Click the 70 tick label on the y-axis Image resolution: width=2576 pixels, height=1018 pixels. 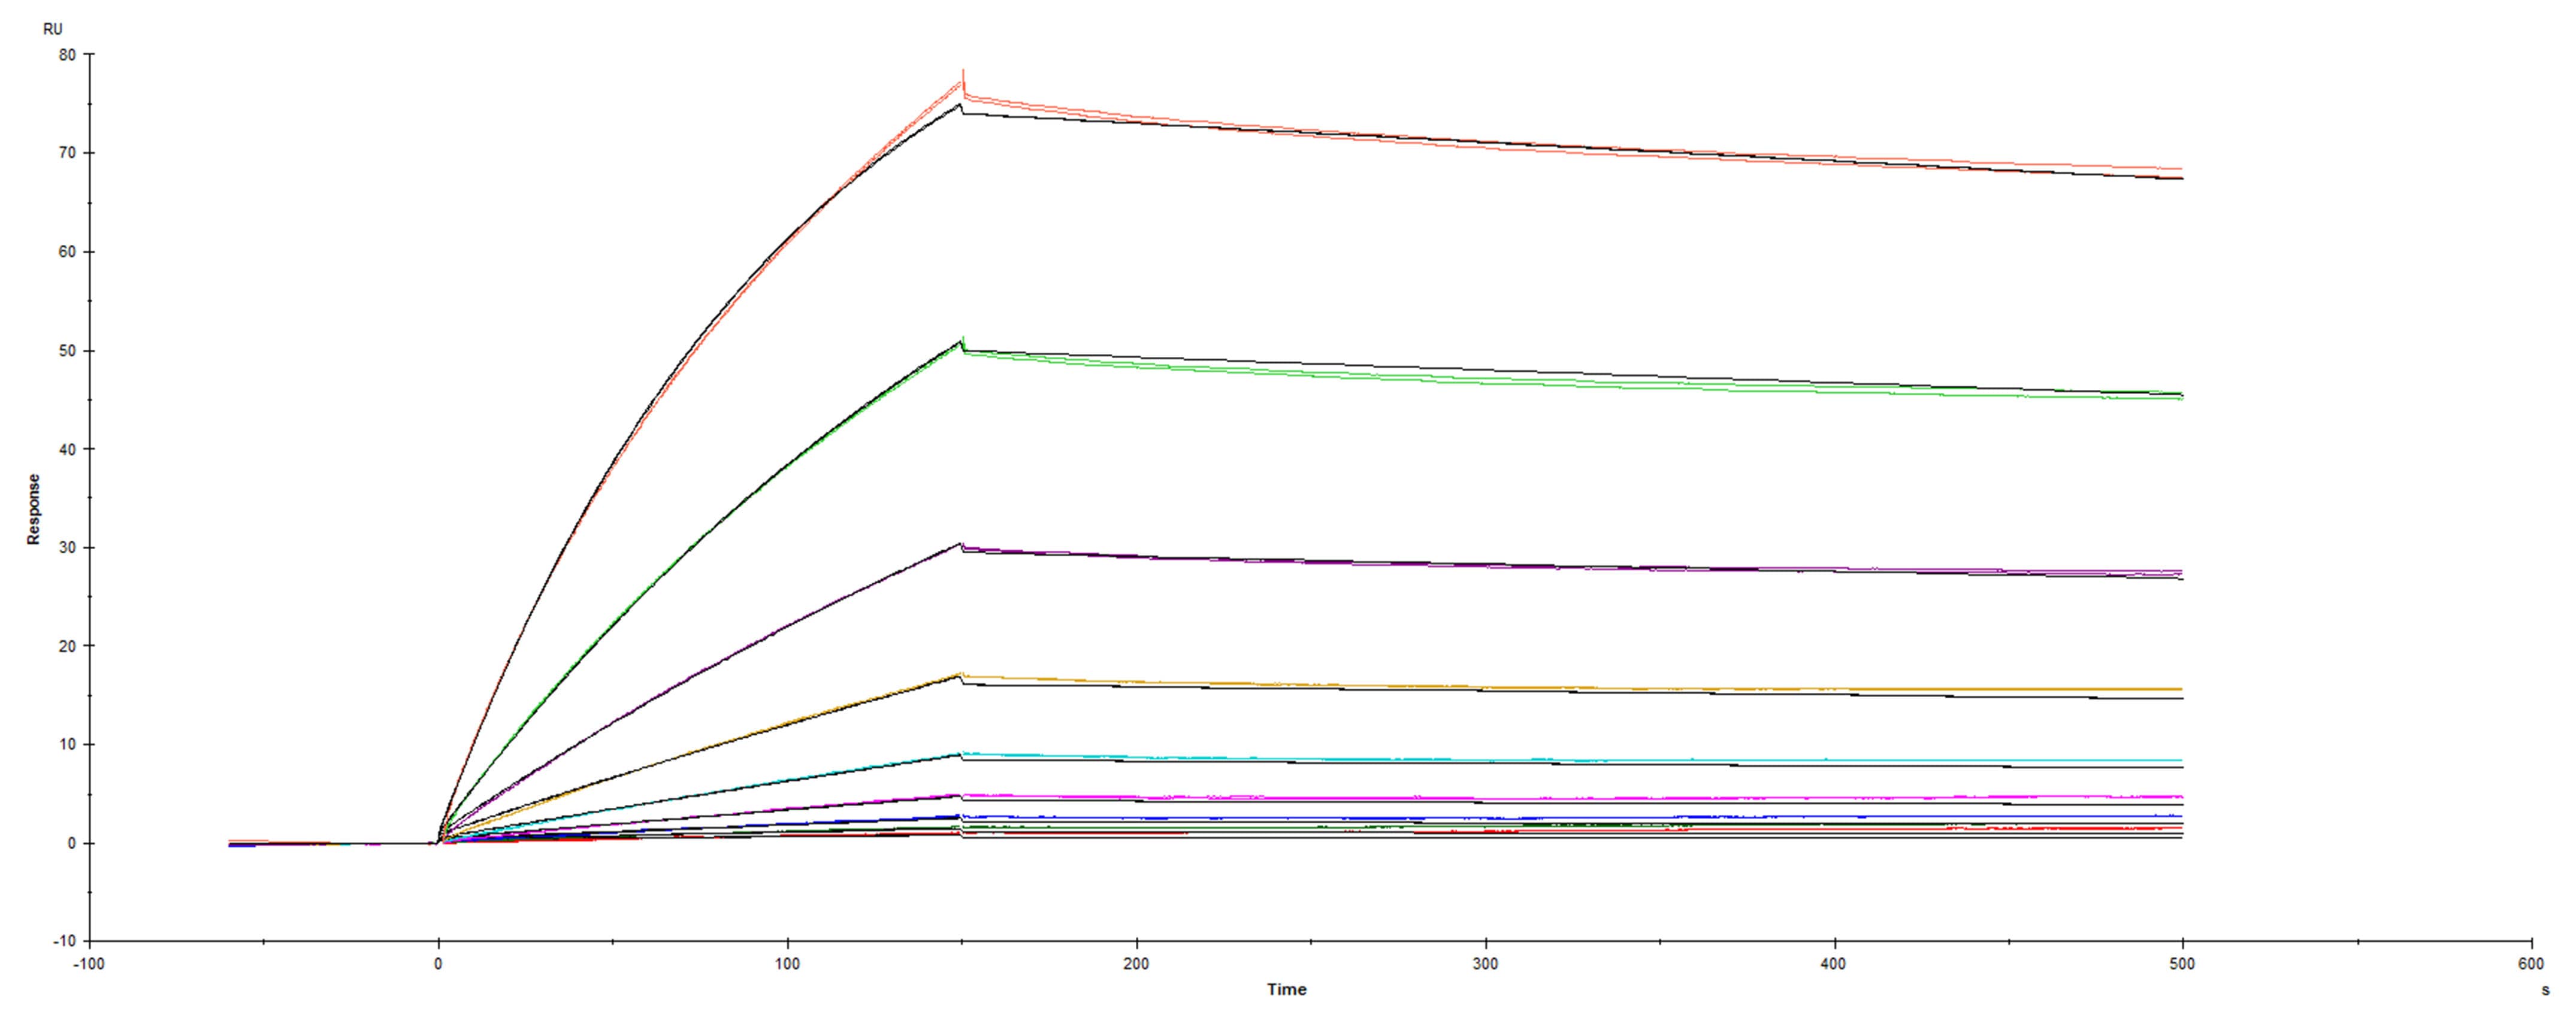tap(67, 153)
